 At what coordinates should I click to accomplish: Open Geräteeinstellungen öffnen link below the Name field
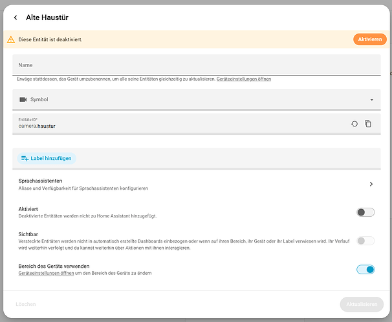click(x=243, y=79)
